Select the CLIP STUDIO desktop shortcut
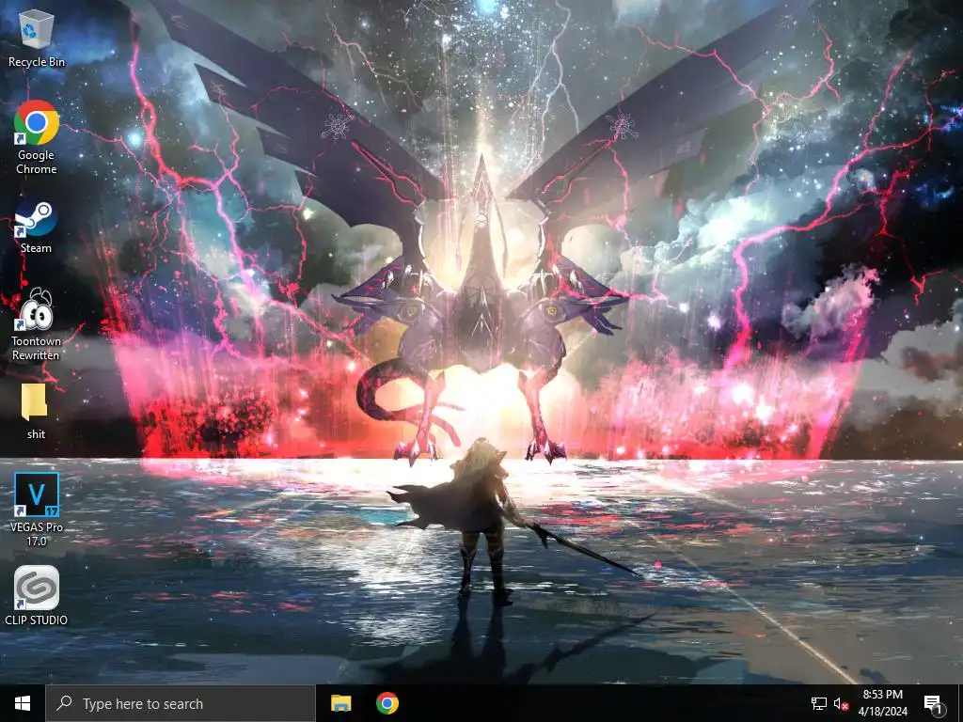 (x=37, y=595)
